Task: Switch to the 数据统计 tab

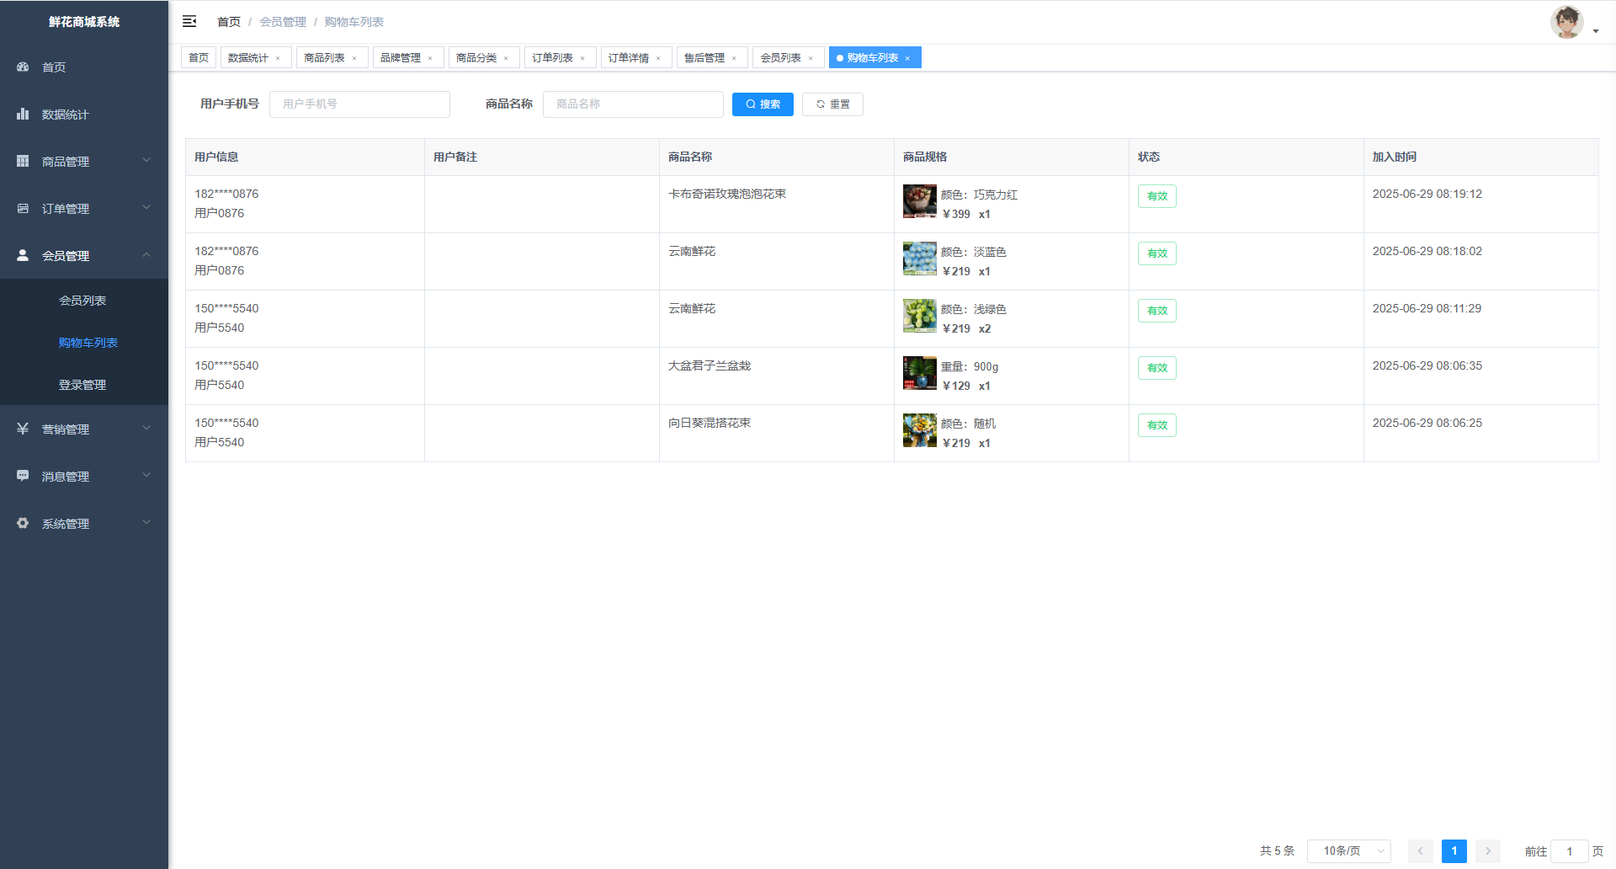Action: tap(247, 57)
